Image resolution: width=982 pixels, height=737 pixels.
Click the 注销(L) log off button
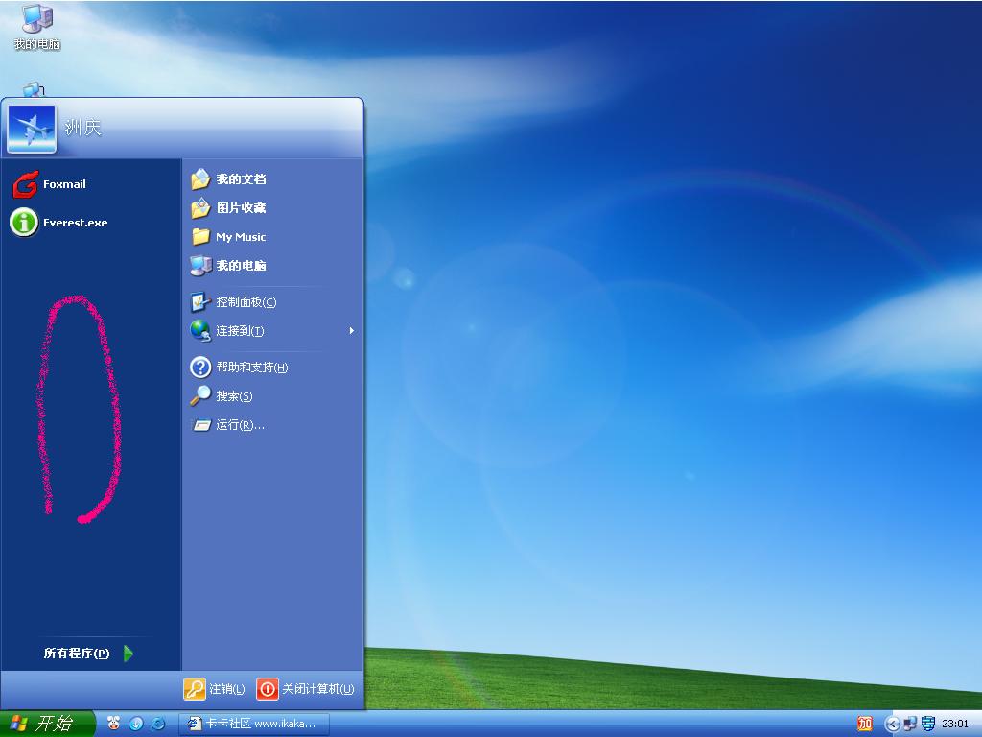(214, 689)
